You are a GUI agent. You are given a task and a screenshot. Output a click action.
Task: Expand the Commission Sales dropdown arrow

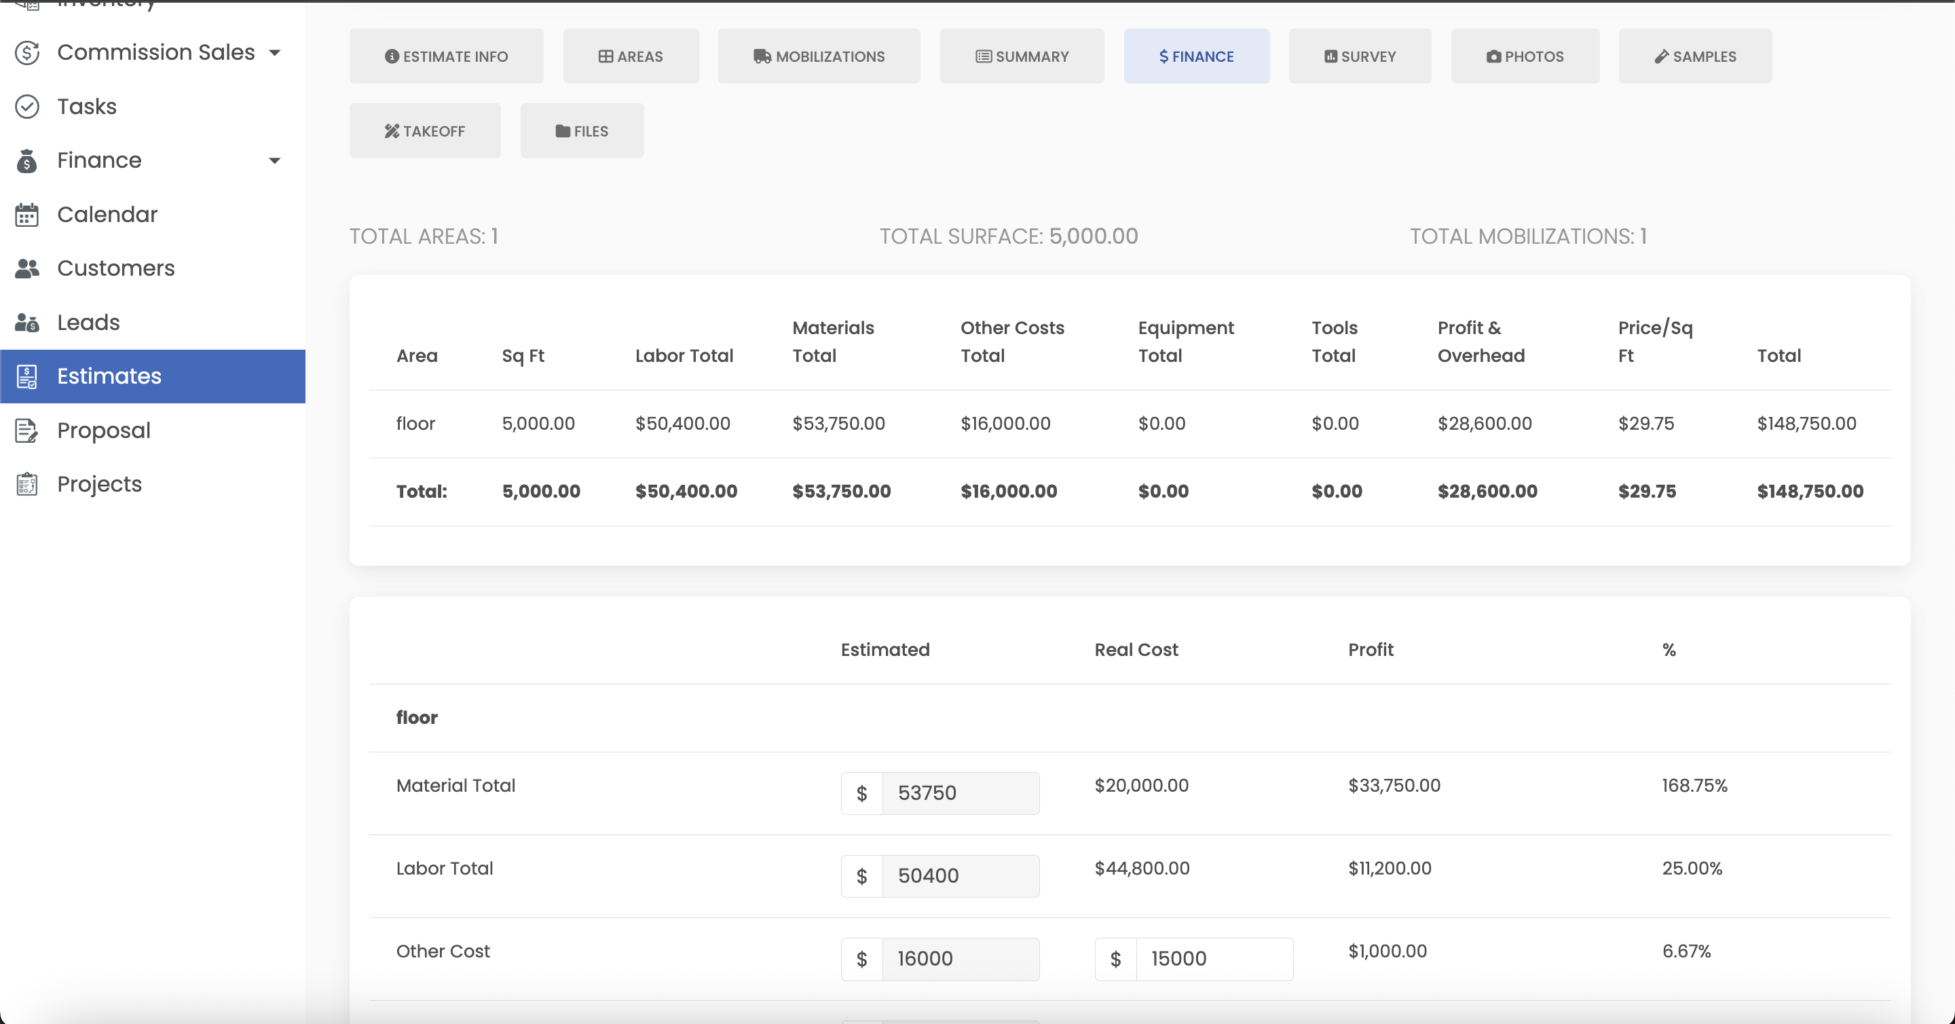pyautogui.click(x=275, y=52)
